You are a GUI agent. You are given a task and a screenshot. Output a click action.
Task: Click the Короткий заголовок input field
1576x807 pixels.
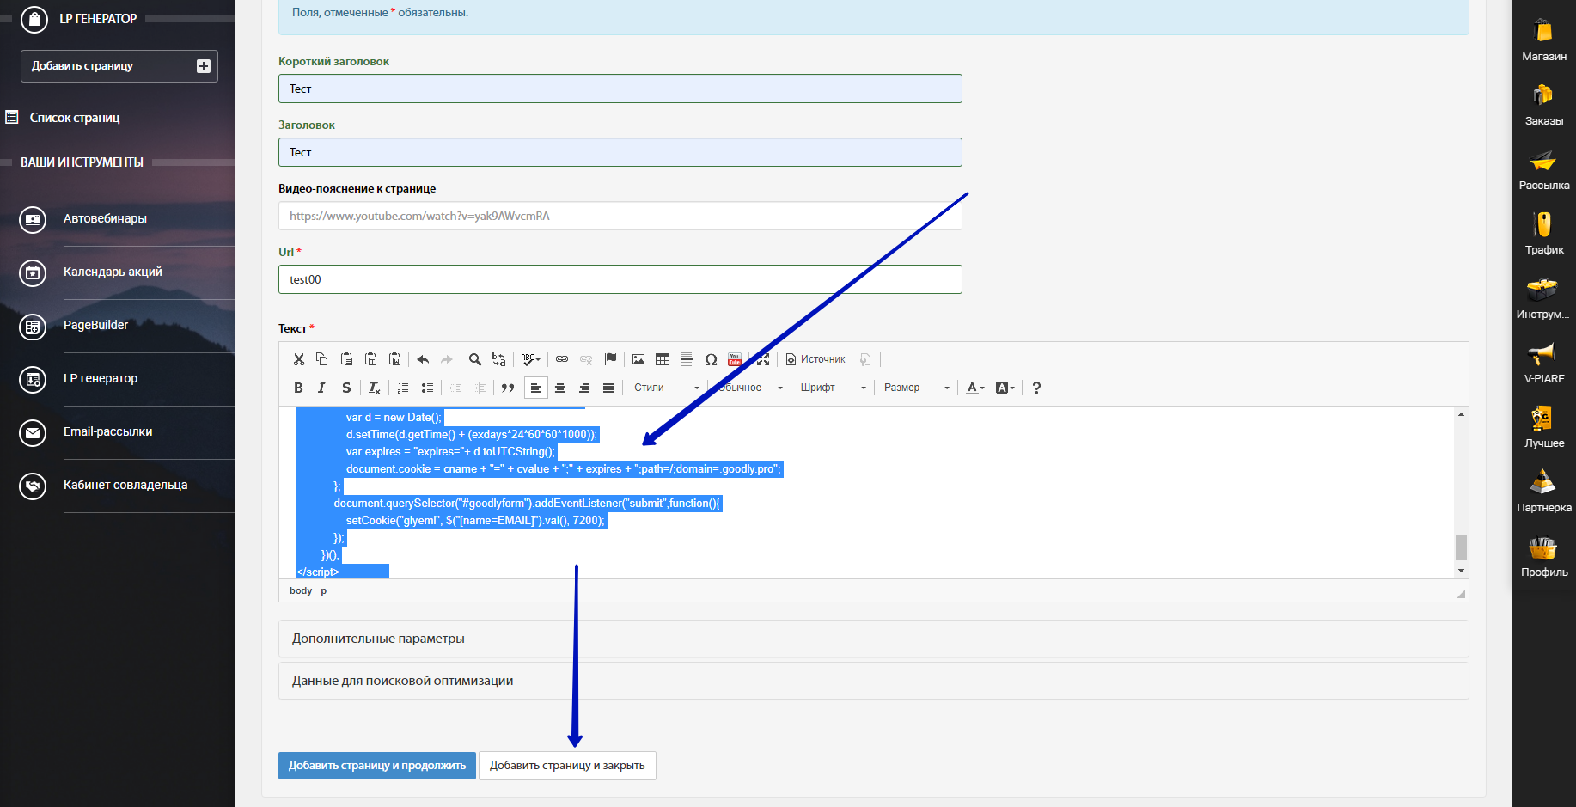620,89
